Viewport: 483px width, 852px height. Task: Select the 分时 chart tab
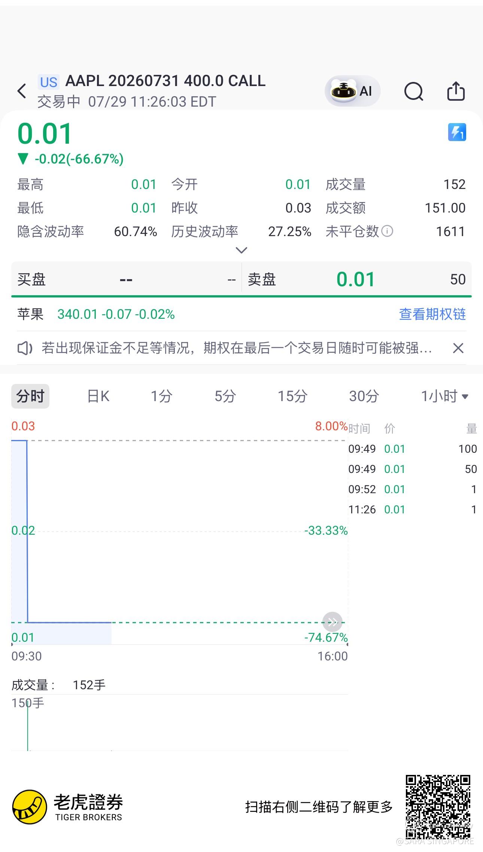(x=30, y=396)
